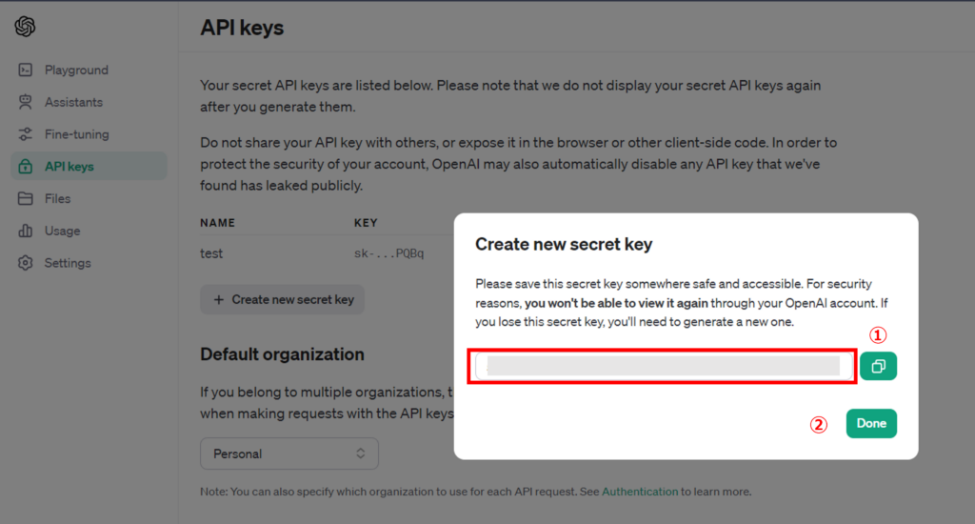
Task: Open the Personal organization dropdown
Action: coord(289,453)
